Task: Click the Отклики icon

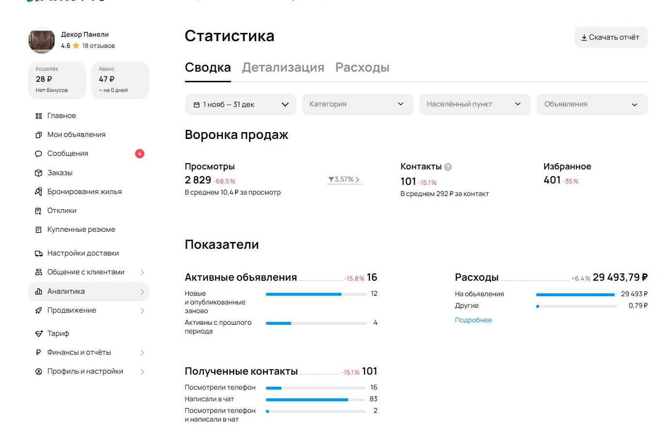Action: (39, 211)
